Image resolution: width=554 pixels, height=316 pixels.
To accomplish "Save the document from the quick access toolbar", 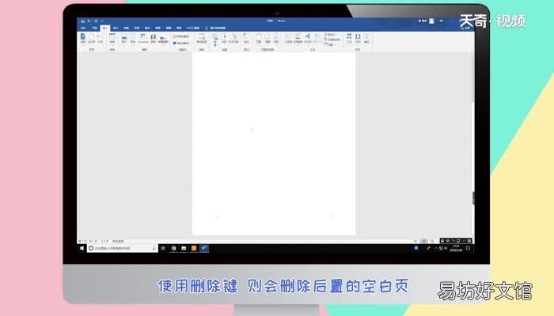I will [x=82, y=21].
